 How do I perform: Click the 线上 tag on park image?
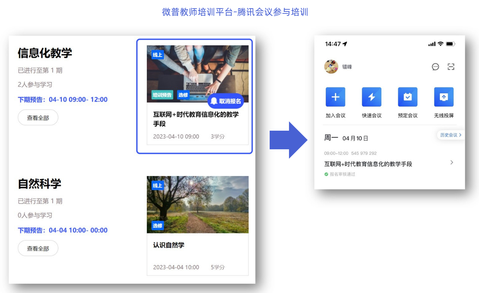tap(158, 185)
